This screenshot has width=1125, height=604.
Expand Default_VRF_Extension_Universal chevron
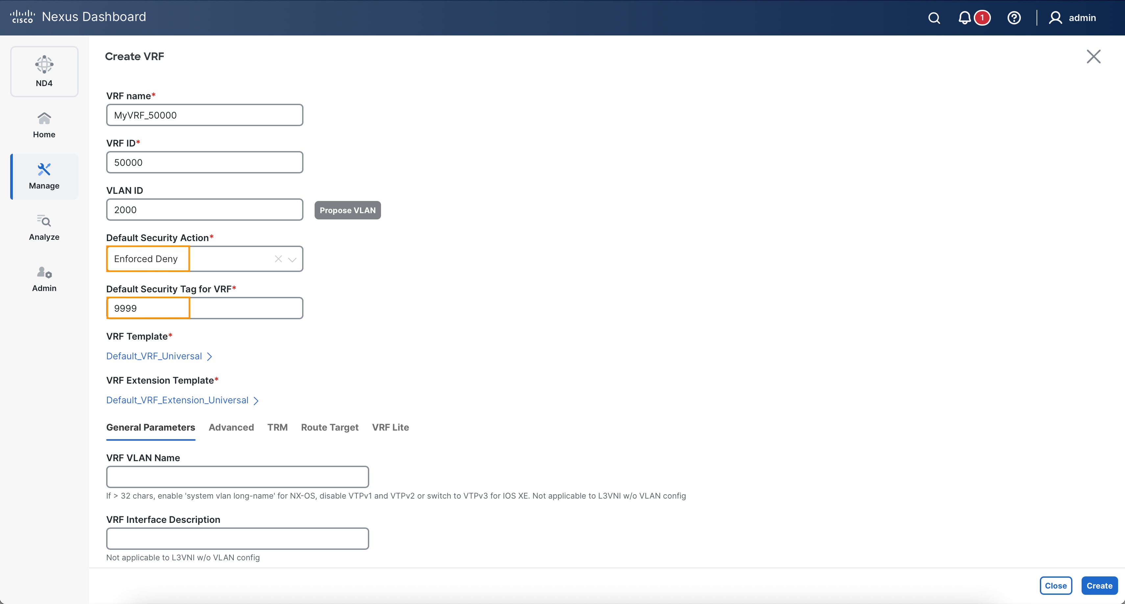click(256, 401)
